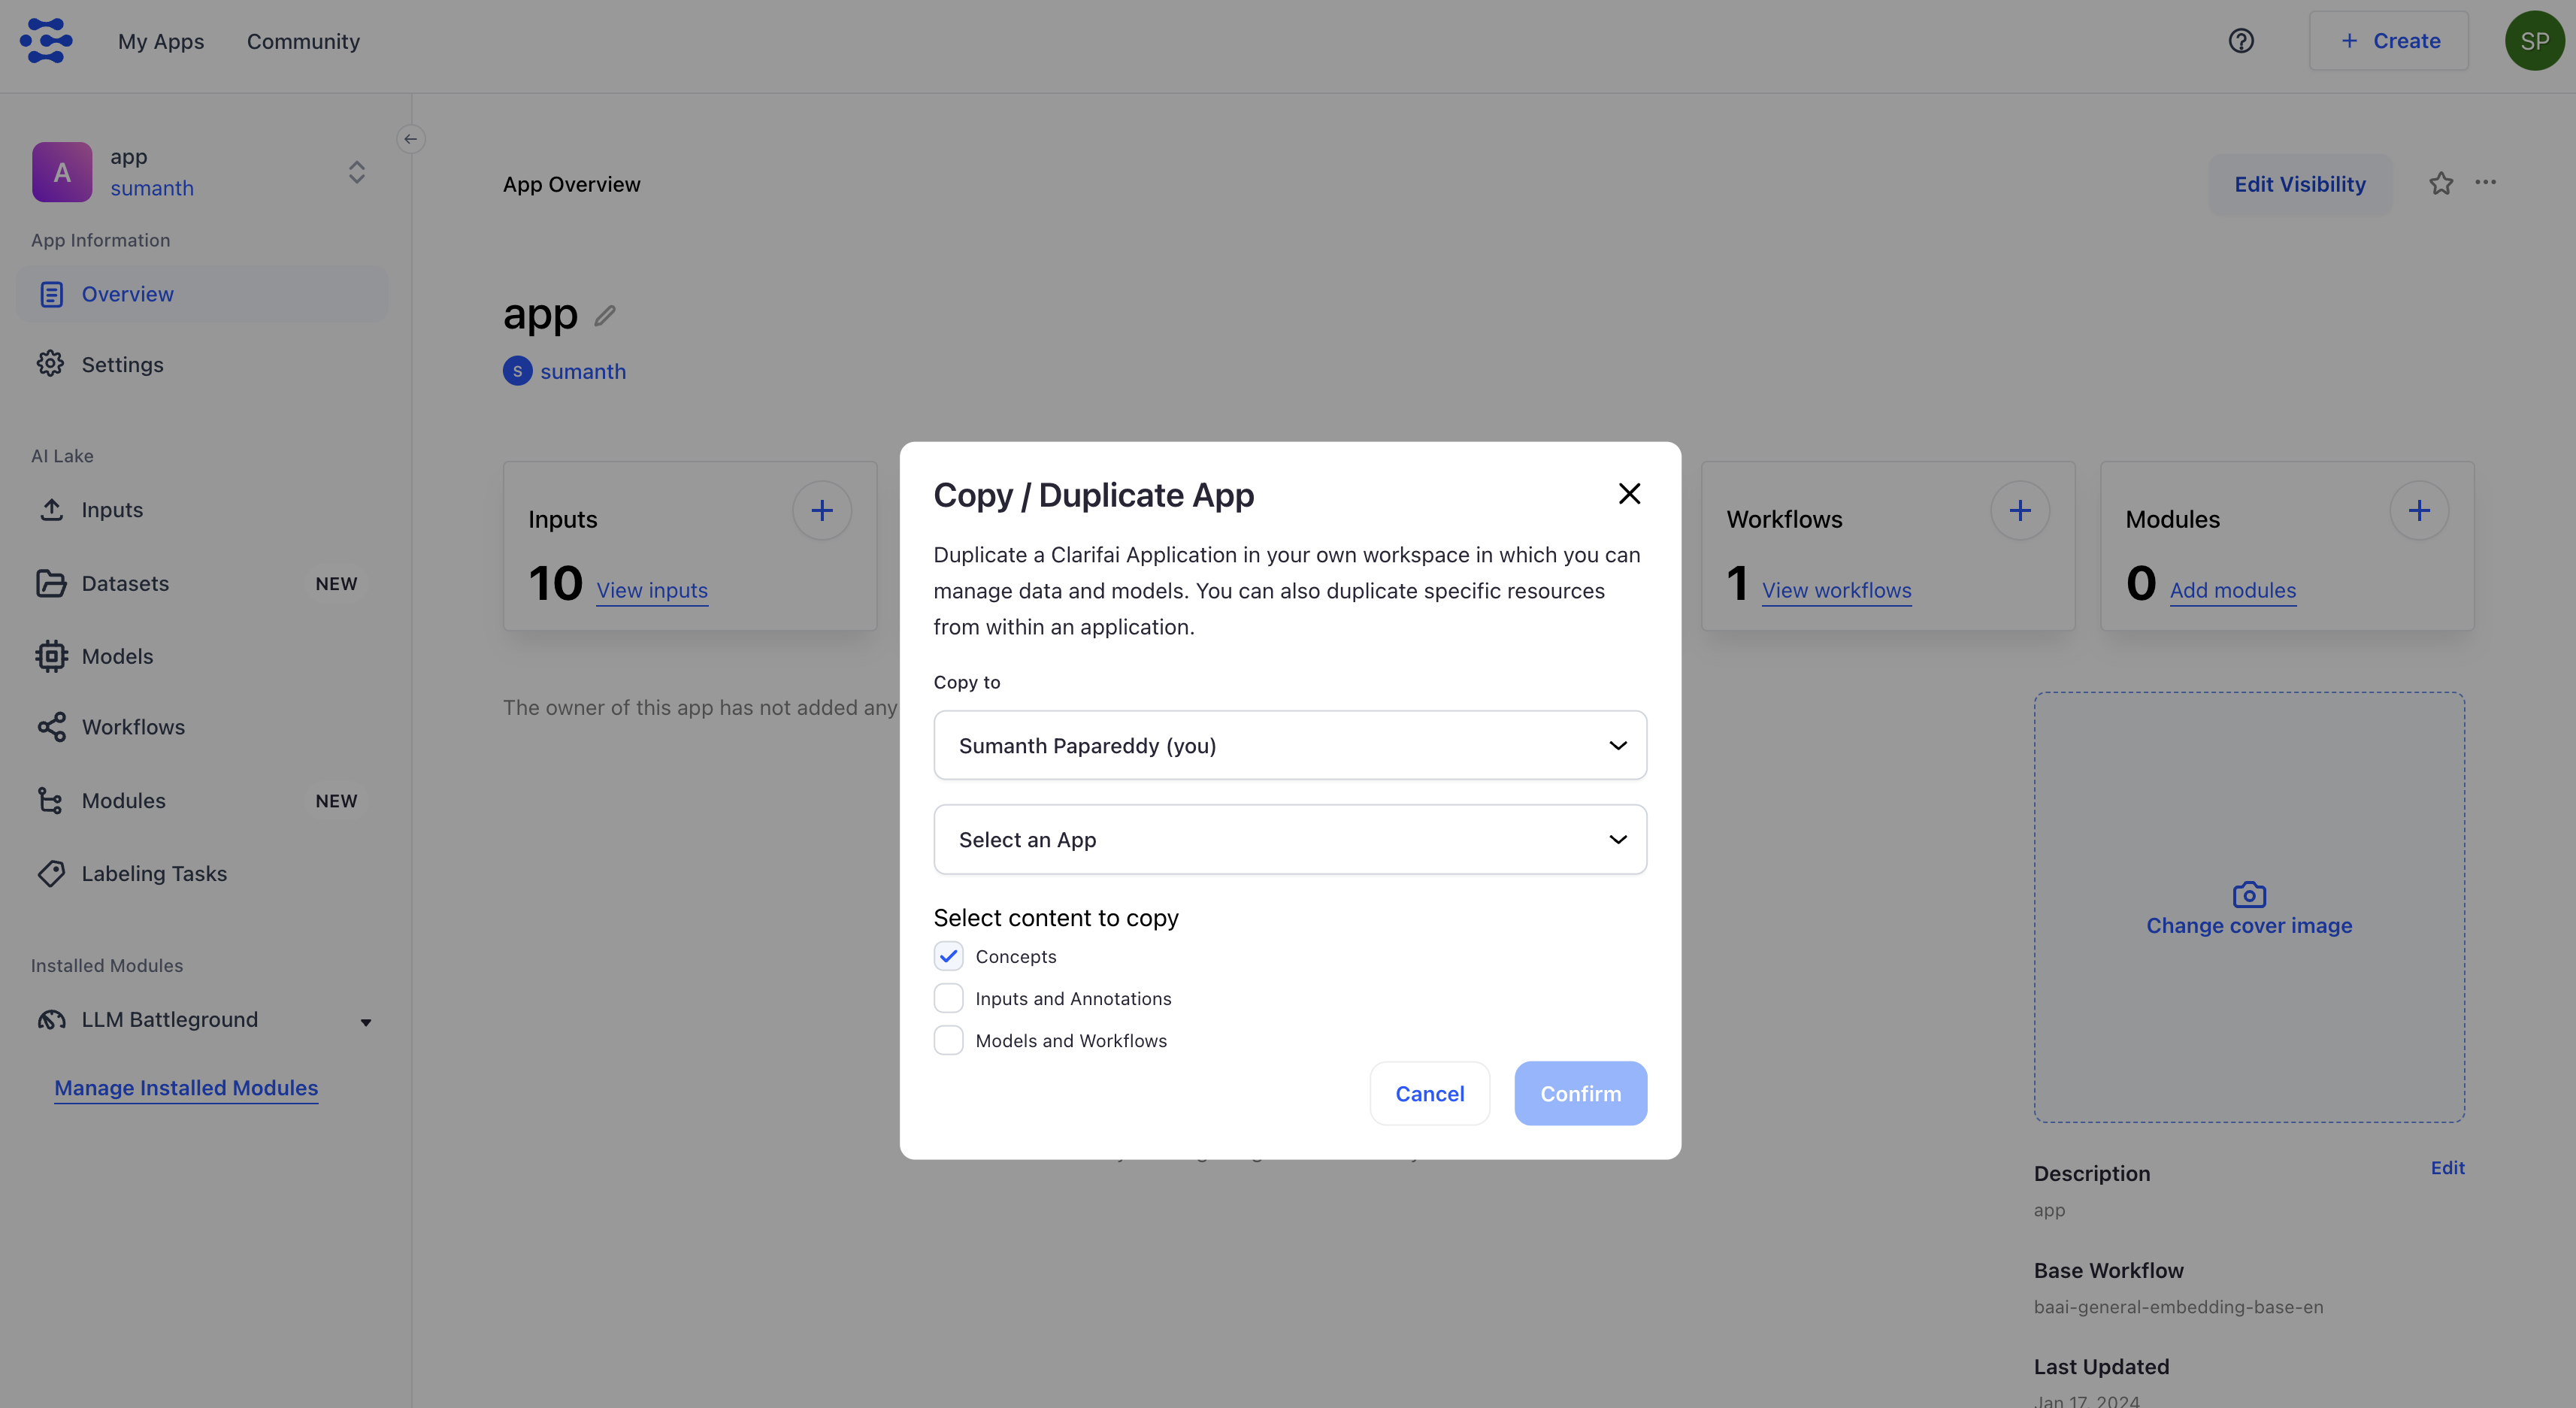
Task: Expand the Select an App dropdown
Action: coord(1290,840)
